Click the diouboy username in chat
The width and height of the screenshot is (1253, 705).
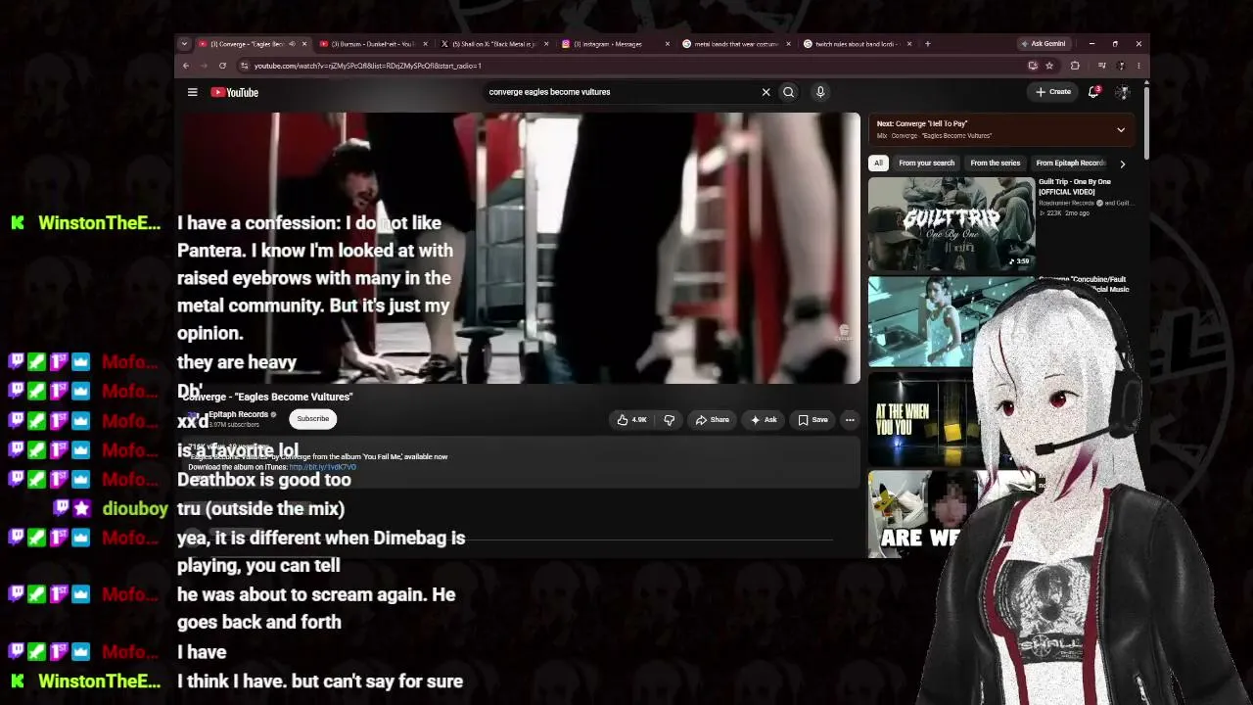(135, 509)
